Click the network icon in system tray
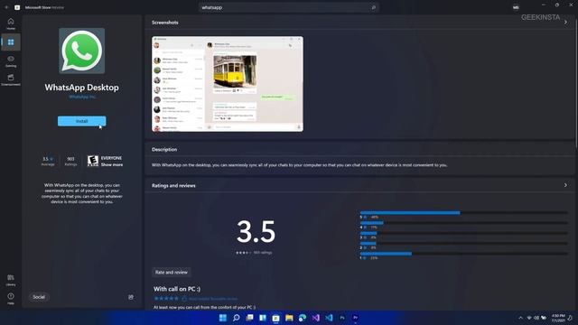The width and height of the screenshot is (578, 325). pos(529,318)
